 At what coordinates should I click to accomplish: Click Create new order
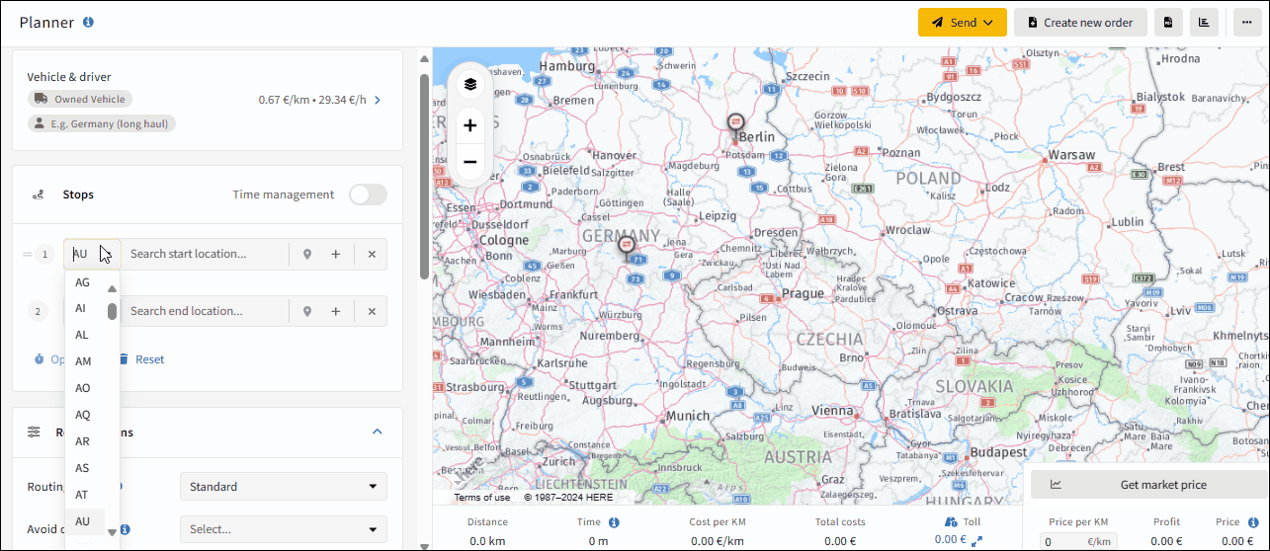(1080, 23)
